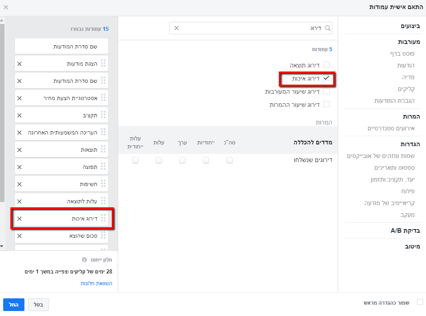
Task: Tick the שמור כהגדרה מראש checkbox
Action: tap(420, 302)
